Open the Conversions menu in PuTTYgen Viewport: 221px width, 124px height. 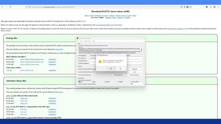(87, 41)
